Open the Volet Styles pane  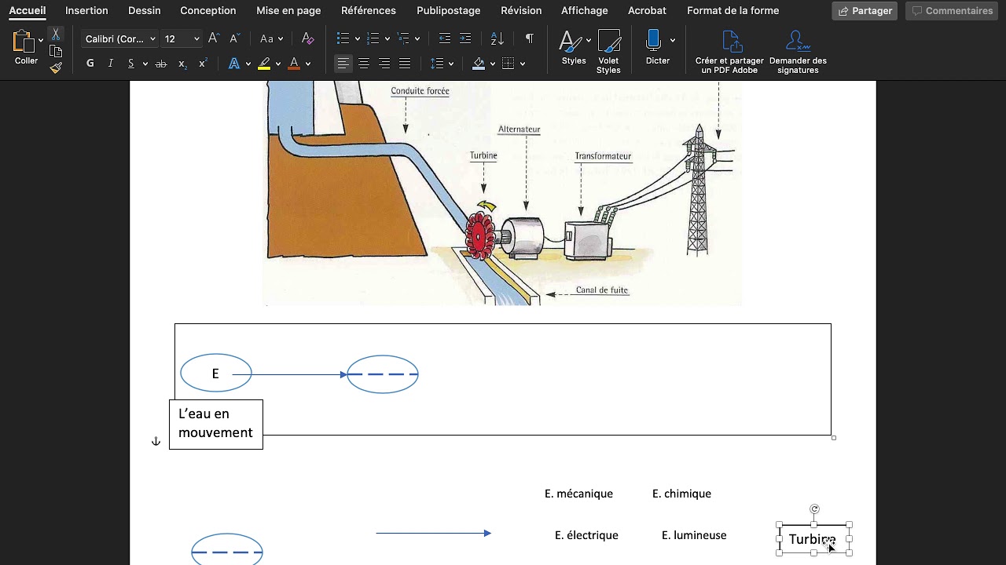pos(608,52)
